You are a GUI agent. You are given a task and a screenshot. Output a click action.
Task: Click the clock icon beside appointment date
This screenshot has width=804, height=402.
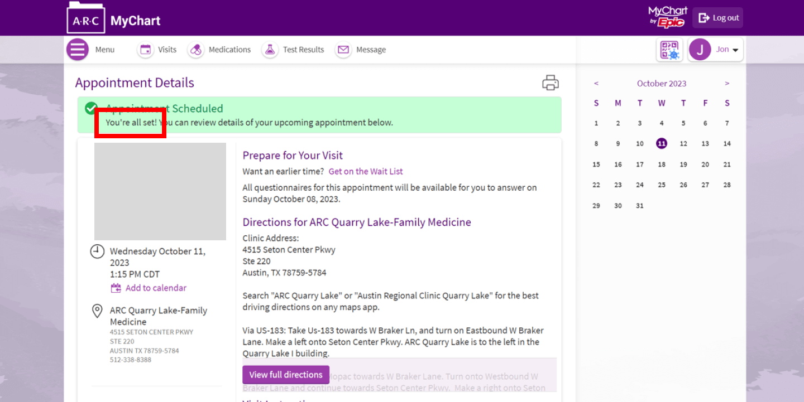(x=97, y=251)
